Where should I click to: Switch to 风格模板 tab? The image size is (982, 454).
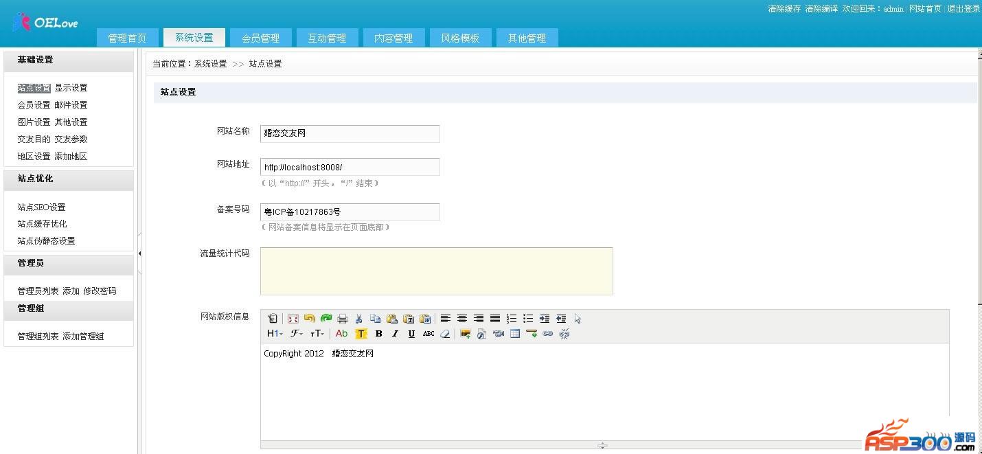pyautogui.click(x=460, y=38)
